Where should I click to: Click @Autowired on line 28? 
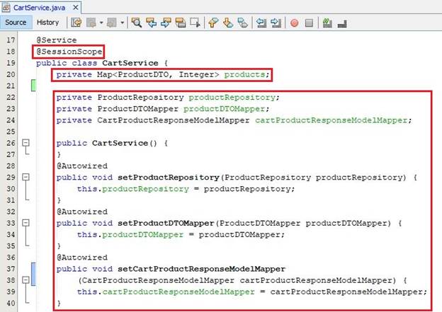tap(82, 166)
